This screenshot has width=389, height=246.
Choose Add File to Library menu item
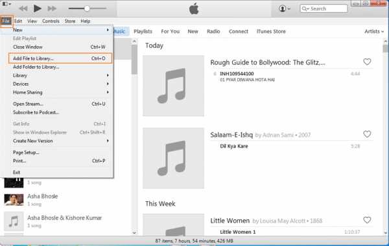pos(60,58)
